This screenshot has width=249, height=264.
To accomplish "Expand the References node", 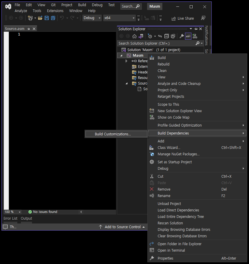I will pos(126,61).
